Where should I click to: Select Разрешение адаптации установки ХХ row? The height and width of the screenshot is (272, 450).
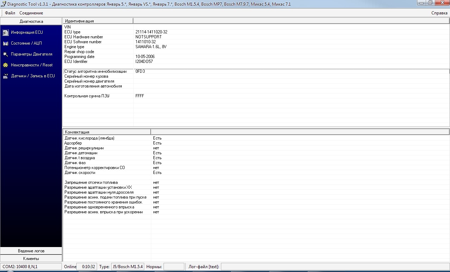tap(256, 187)
